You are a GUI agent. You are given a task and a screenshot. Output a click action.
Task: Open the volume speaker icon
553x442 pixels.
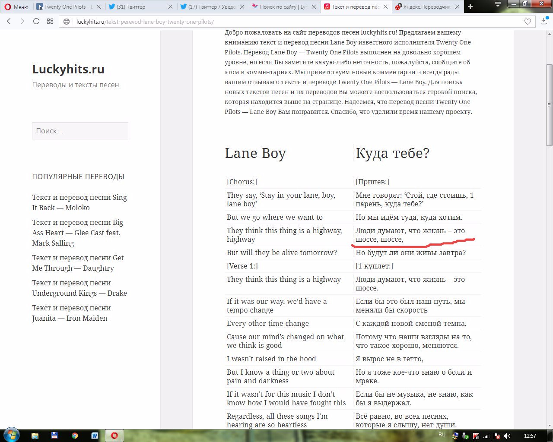coord(507,436)
